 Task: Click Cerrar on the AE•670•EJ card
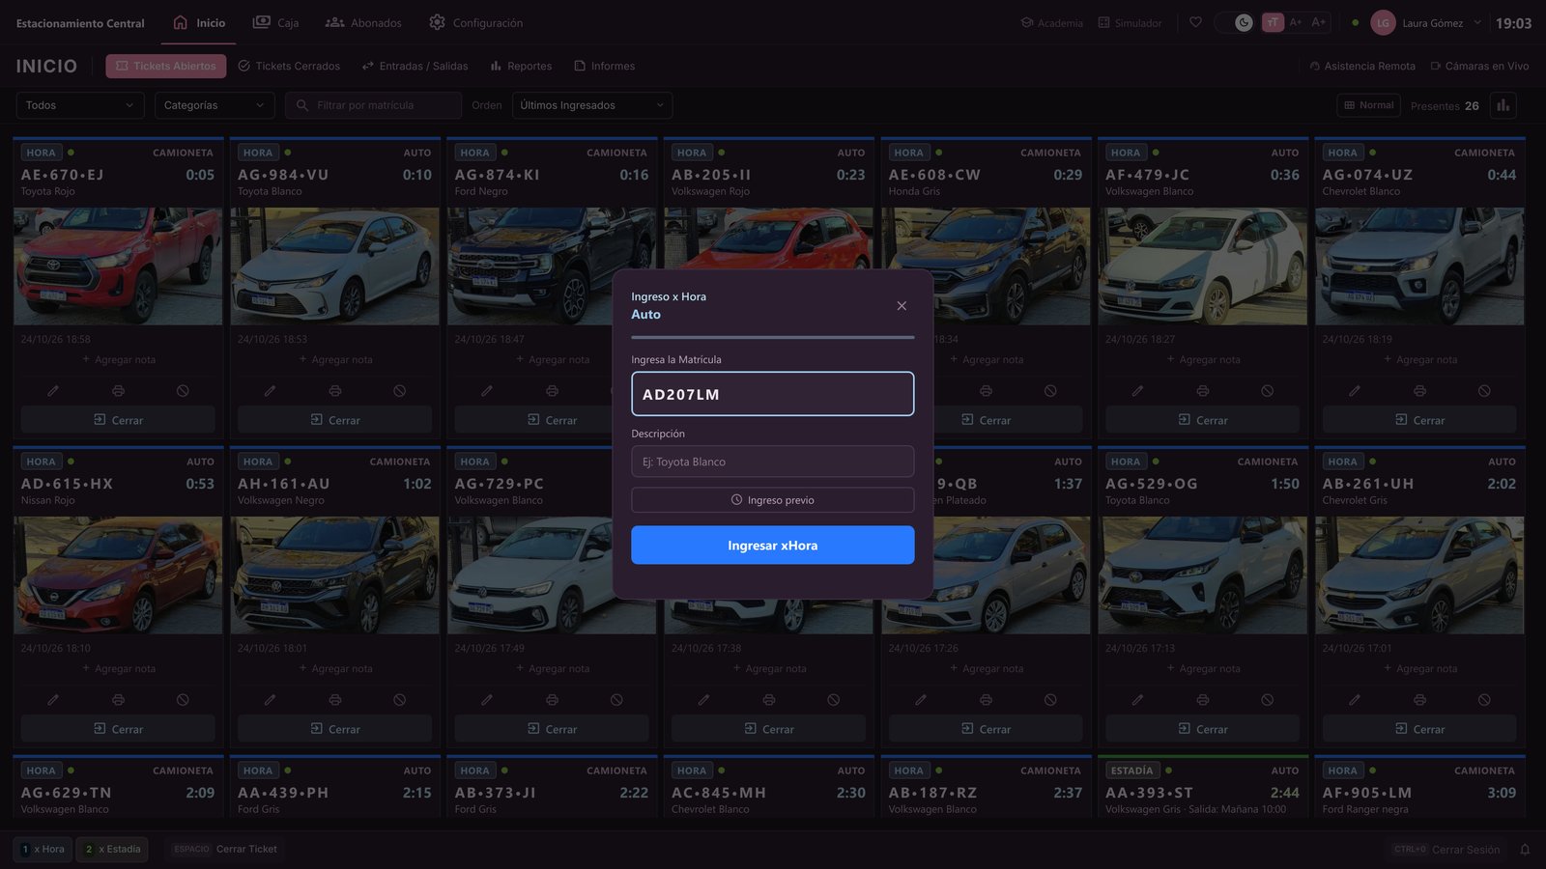tap(118, 420)
